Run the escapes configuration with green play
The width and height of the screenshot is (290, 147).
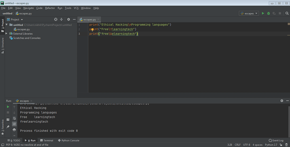pos(263,13)
